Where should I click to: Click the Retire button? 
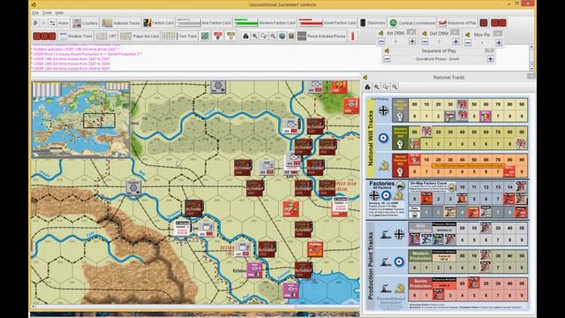[x=63, y=23]
